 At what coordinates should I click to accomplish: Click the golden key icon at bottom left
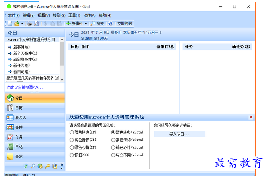point(47,166)
